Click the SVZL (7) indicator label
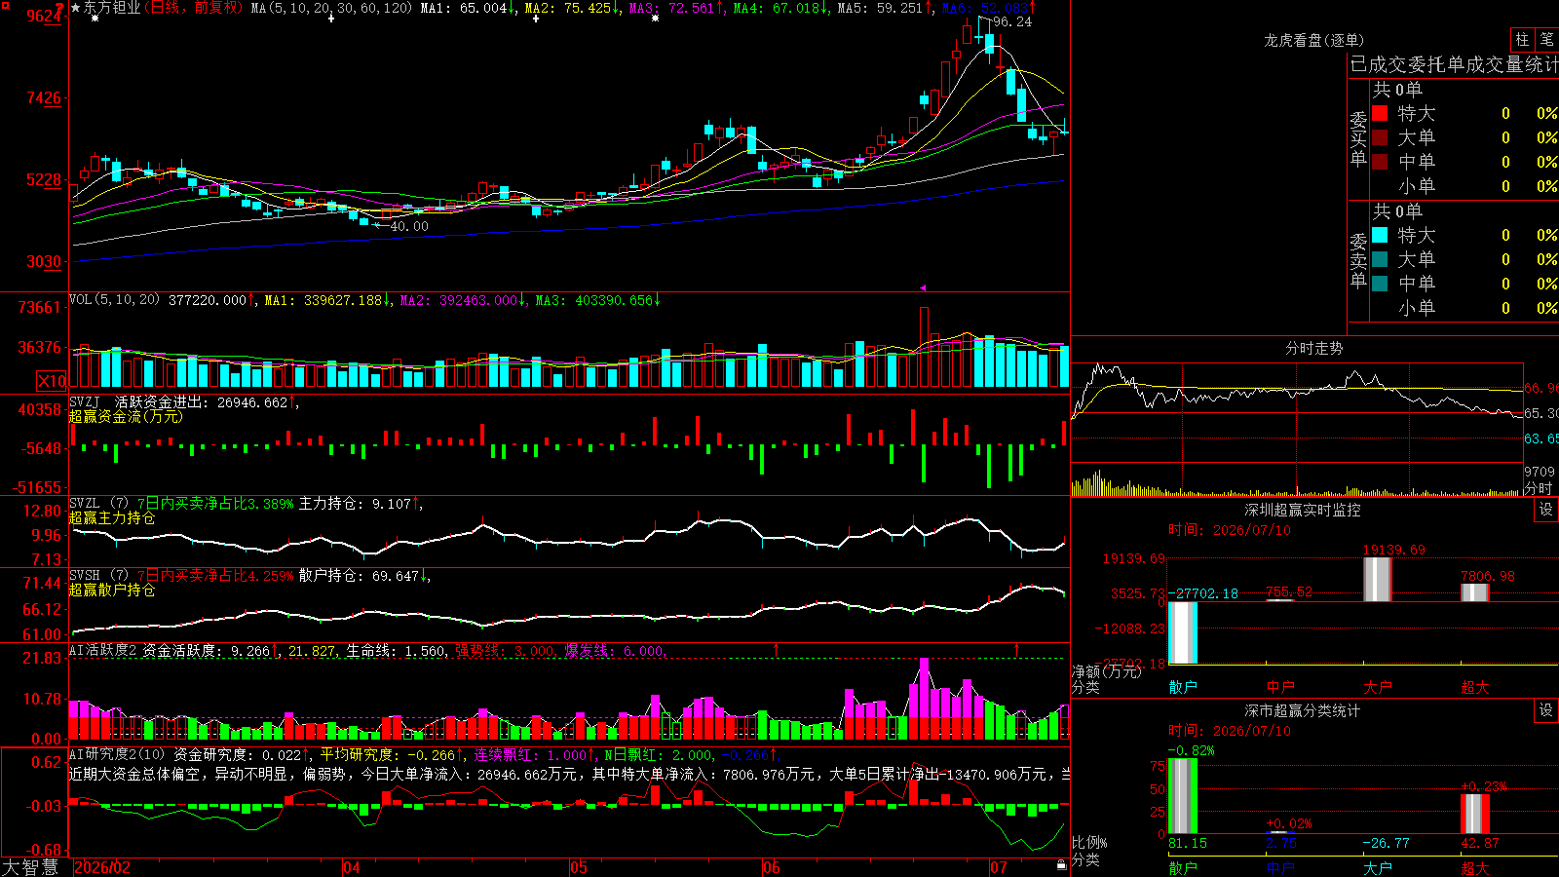 point(98,503)
